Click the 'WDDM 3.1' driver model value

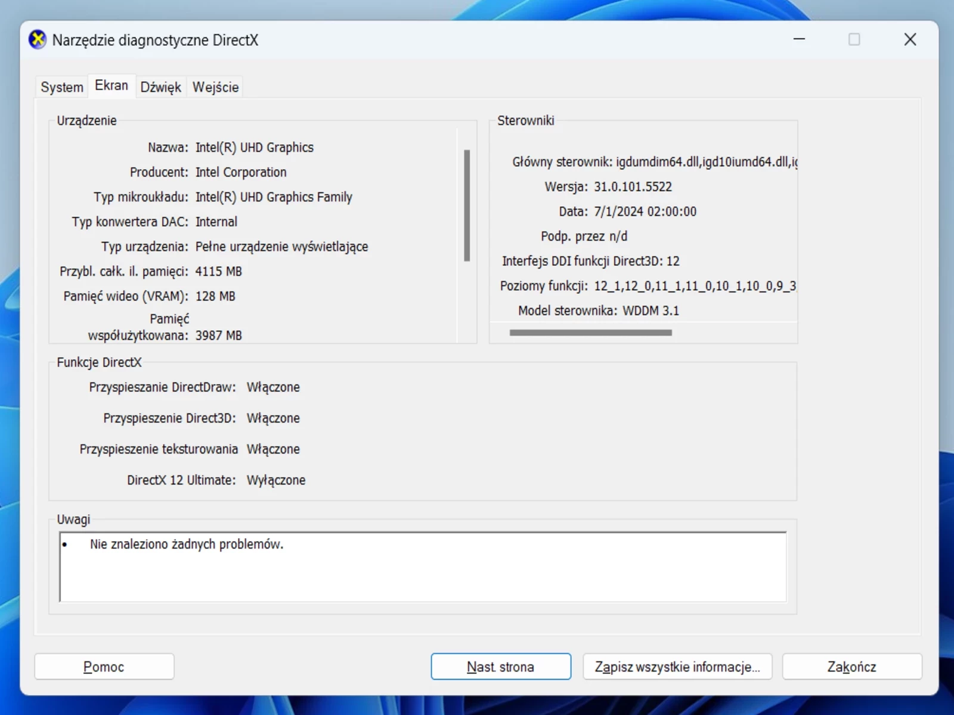click(x=651, y=310)
